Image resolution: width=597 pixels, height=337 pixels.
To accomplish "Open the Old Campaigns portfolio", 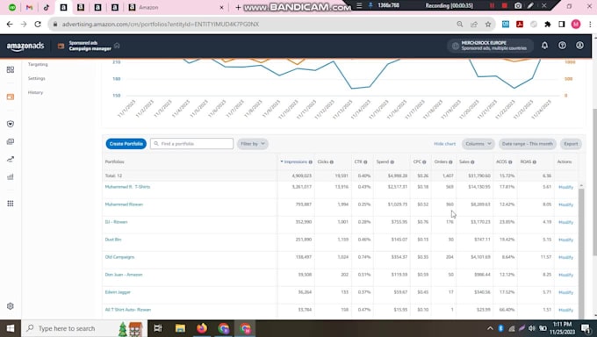I will 119,257.
